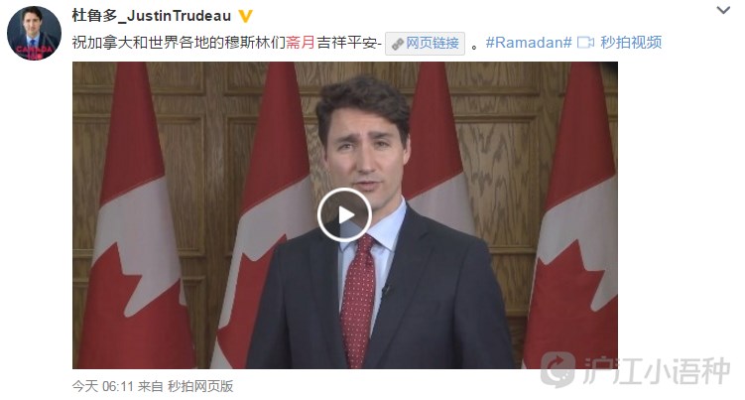
Task: Open the 秒拍视频 link
Action: [x=631, y=43]
